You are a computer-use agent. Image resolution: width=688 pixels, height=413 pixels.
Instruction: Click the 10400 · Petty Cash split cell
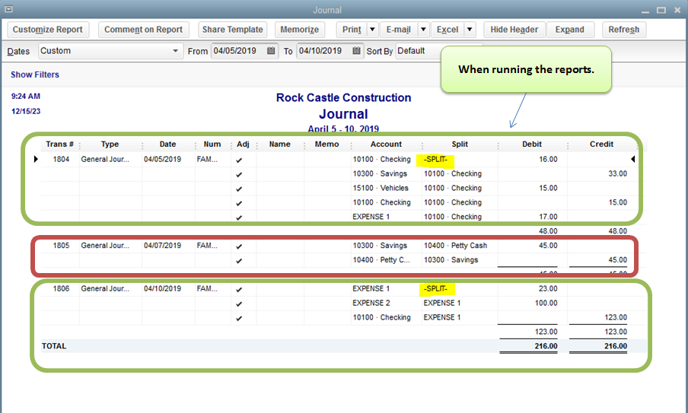click(x=455, y=246)
